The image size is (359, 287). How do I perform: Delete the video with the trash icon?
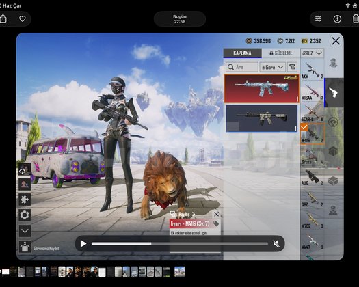[x=356, y=18]
